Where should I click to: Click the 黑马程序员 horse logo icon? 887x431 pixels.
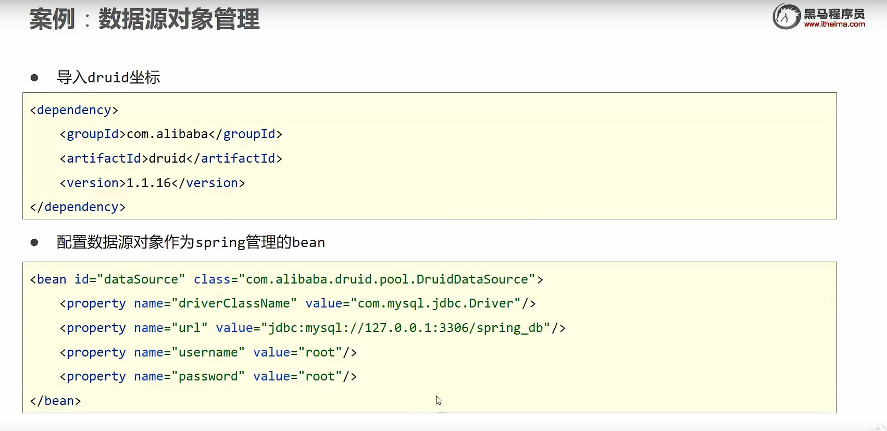(786, 16)
